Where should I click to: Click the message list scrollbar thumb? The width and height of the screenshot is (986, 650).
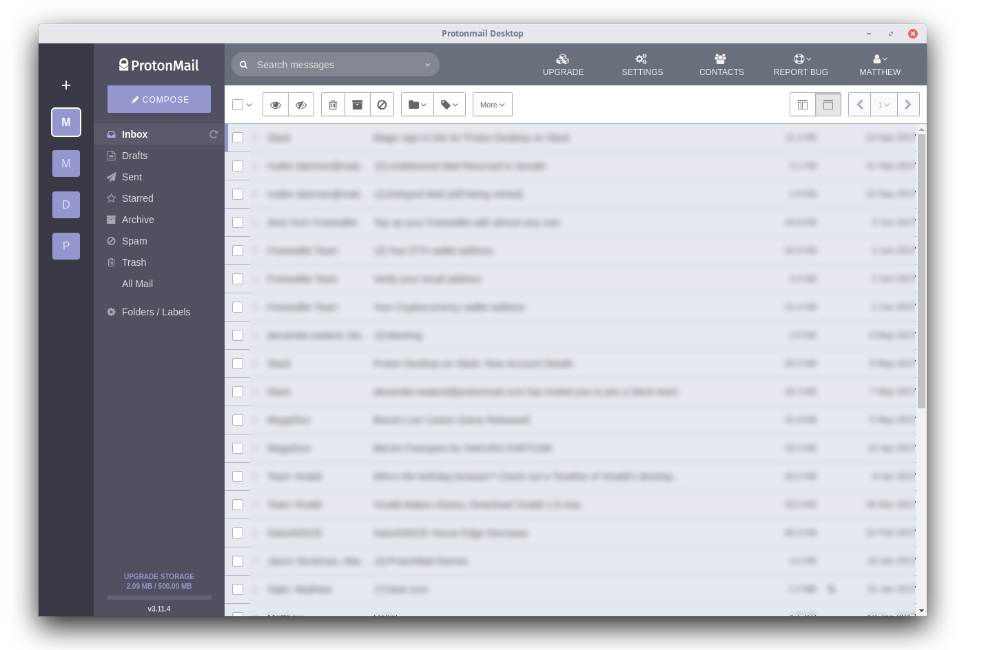[921, 271]
